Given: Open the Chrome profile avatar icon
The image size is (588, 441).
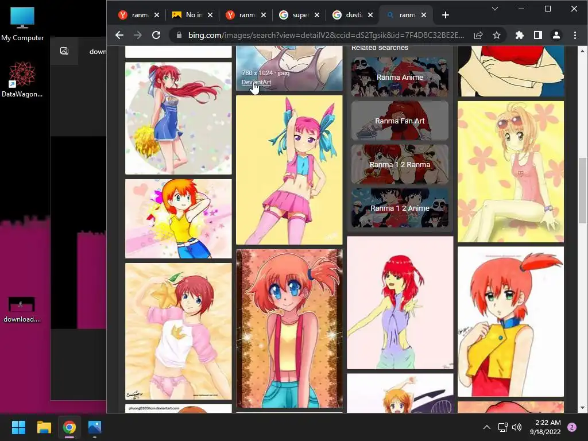Looking at the screenshot, I should point(556,35).
